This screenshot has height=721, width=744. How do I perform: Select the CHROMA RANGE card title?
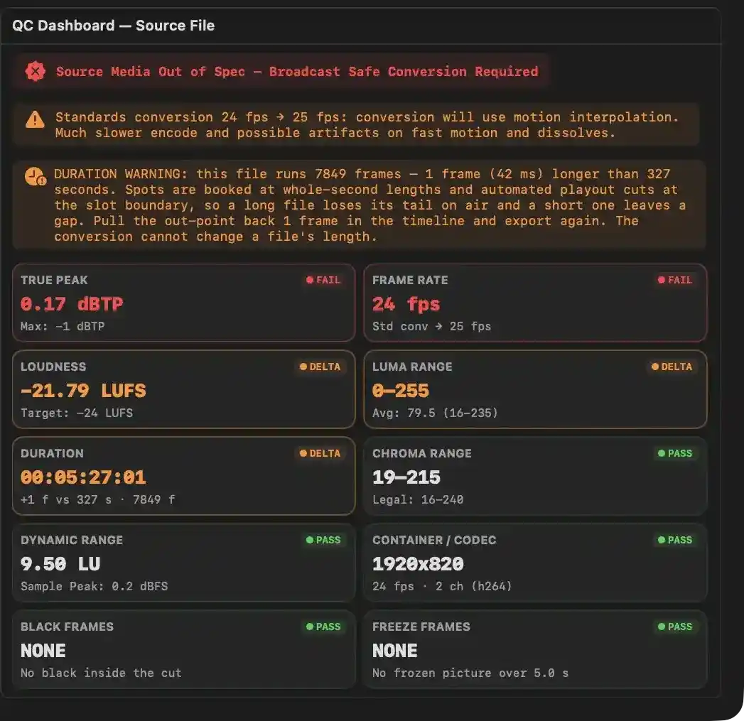click(422, 453)
